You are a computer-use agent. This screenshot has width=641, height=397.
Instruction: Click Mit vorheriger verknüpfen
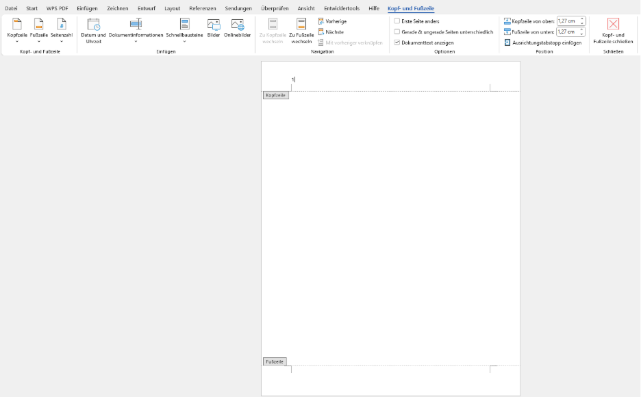click(x=351, y=42)
